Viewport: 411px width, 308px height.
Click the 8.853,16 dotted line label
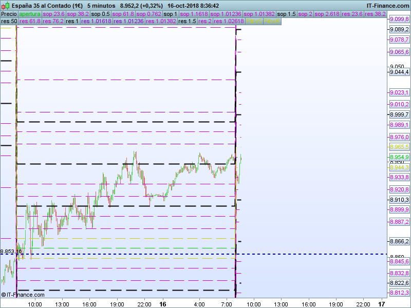11,252
